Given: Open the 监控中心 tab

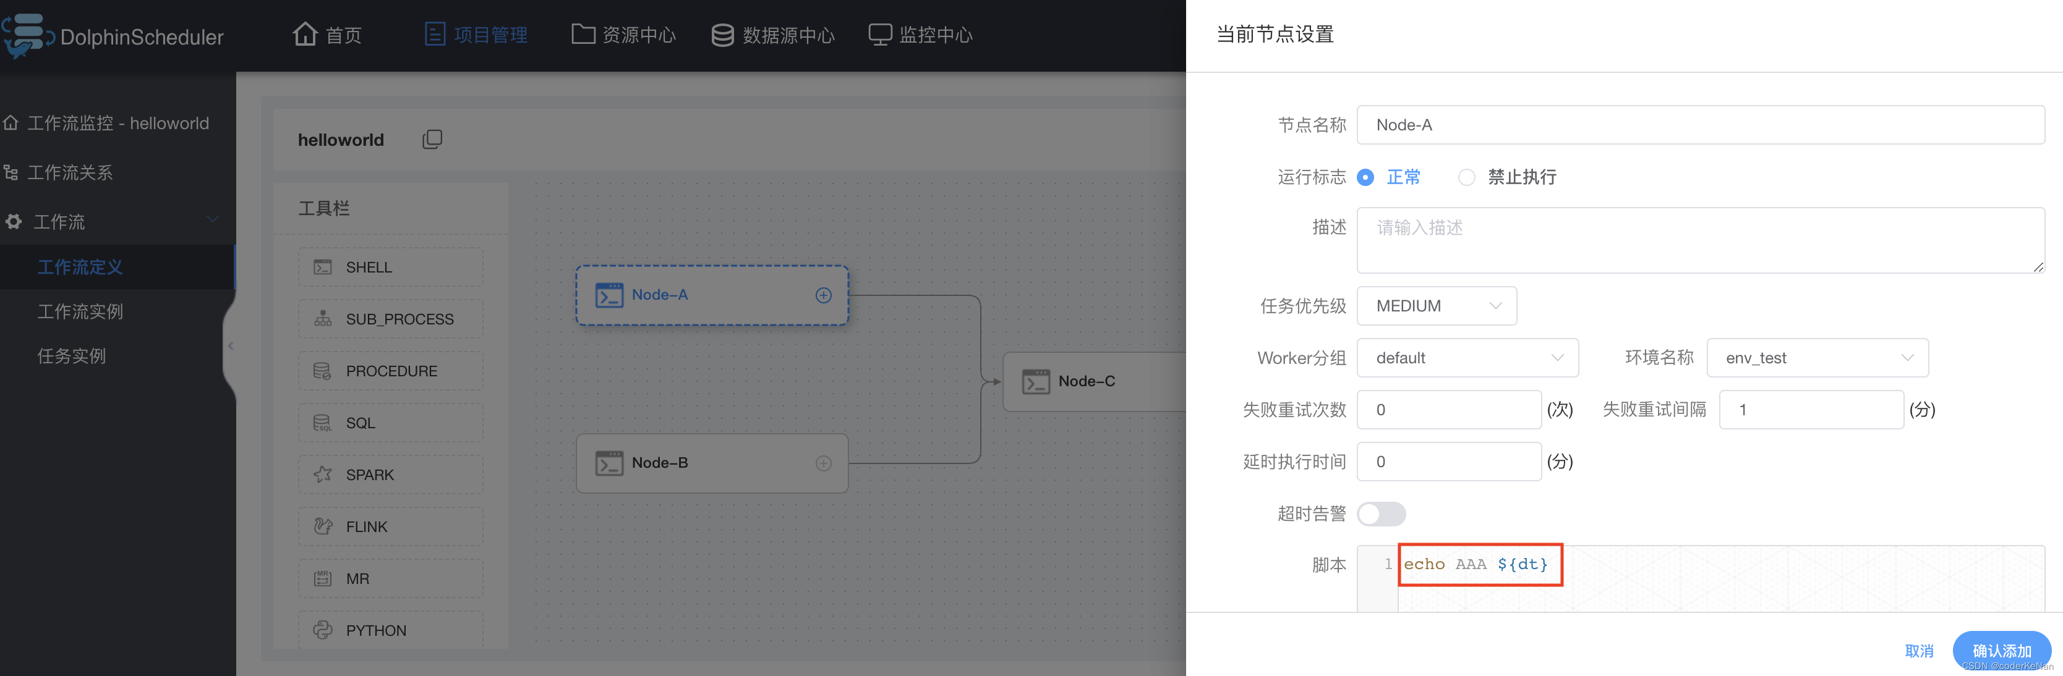Looking at the screenshot, I should click(x=920, y=35).
